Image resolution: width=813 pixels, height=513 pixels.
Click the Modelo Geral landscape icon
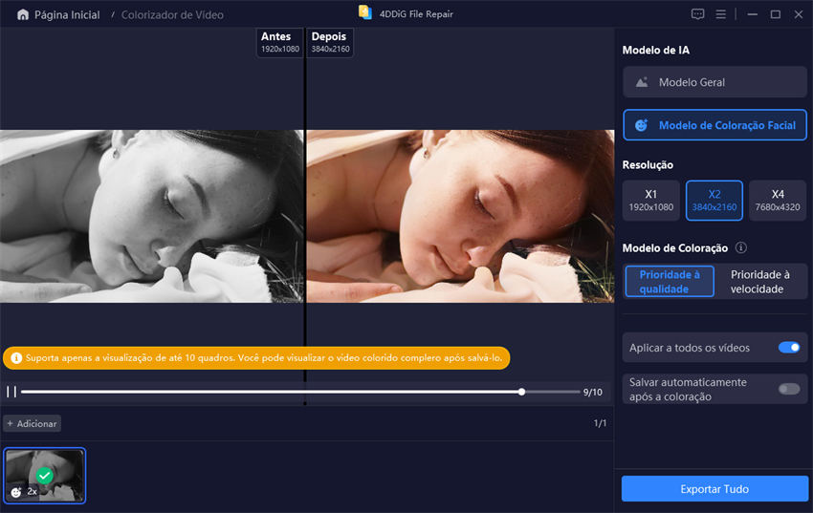click(642, 82)
